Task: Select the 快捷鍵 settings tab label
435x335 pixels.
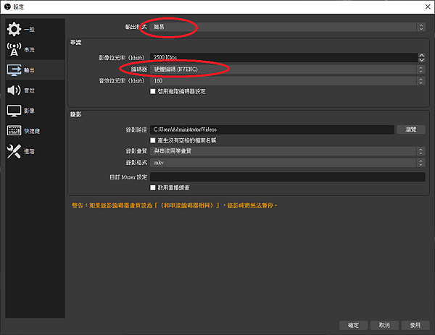Action: coord(32,131)
